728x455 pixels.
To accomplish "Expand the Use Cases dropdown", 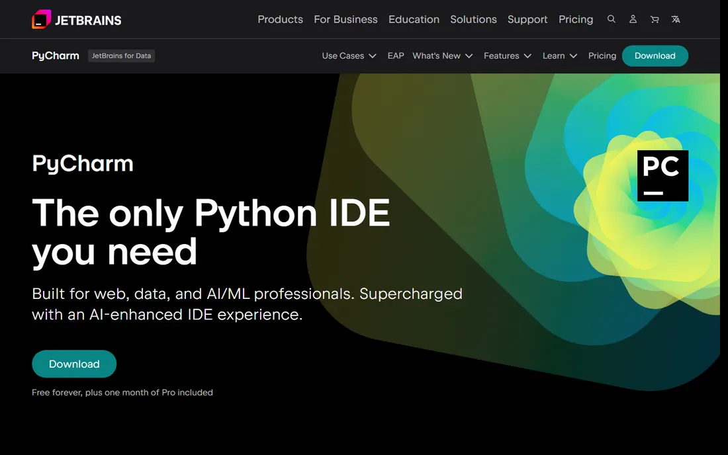I will (349, 56).
